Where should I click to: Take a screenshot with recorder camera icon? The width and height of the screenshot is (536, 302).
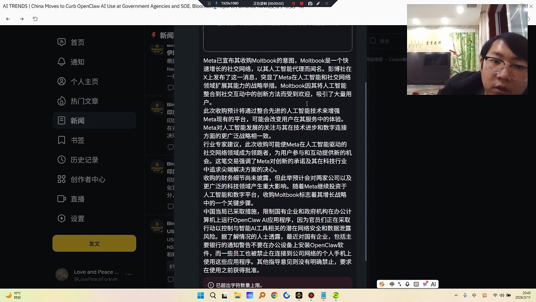310,3
